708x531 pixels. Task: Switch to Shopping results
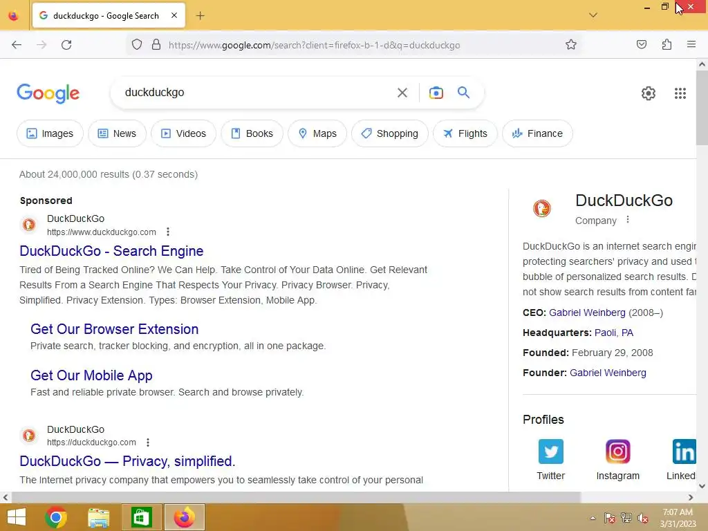click(x=390, y=133)
